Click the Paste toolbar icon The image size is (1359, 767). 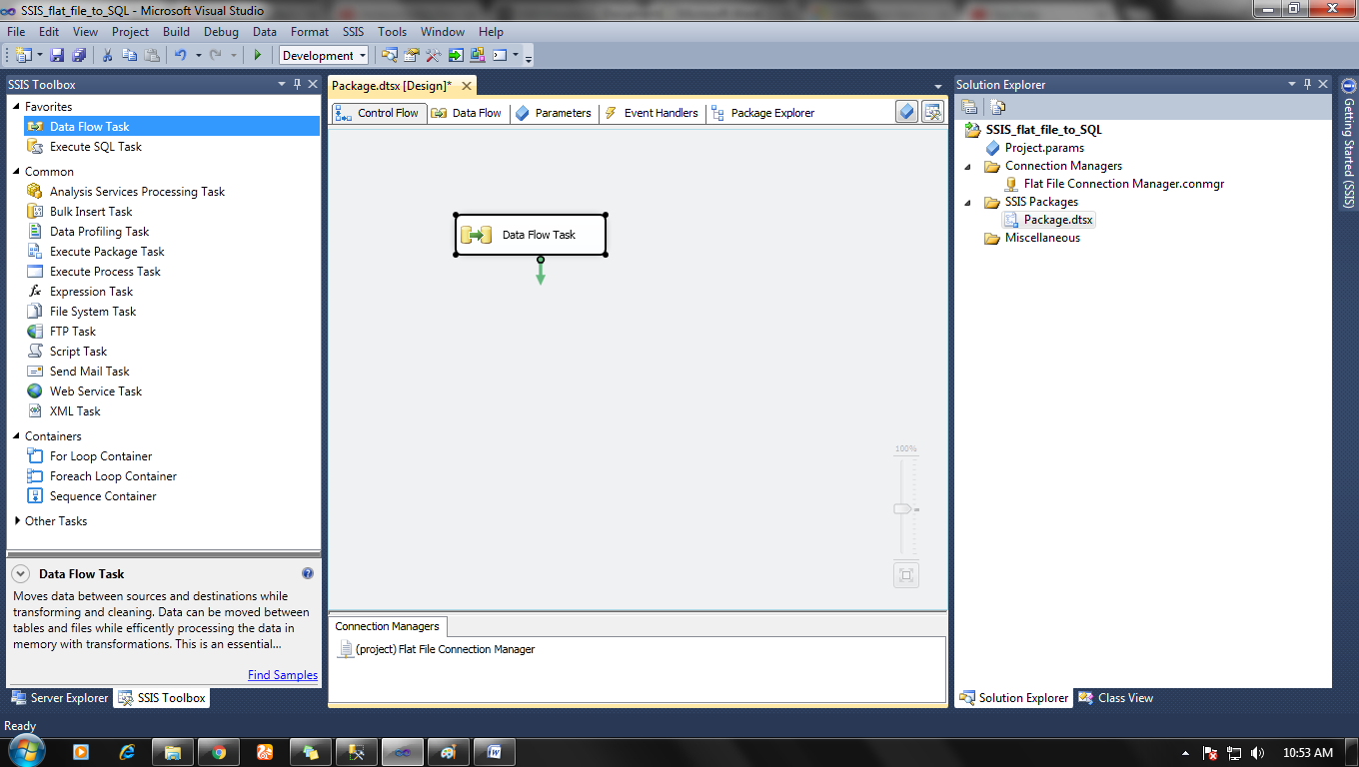click(x=151, y=55)
